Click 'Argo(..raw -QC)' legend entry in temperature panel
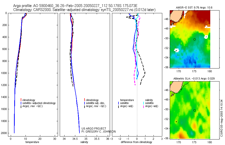Screen dimensions: 225x145 (32, 106)
